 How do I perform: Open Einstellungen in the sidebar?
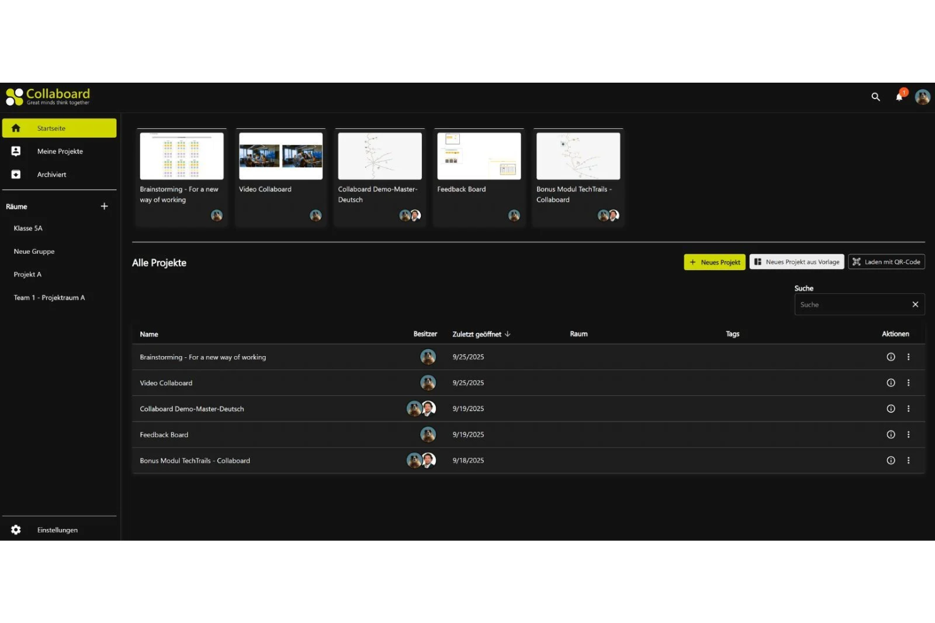pyautogui.click(x=57, y=530)
